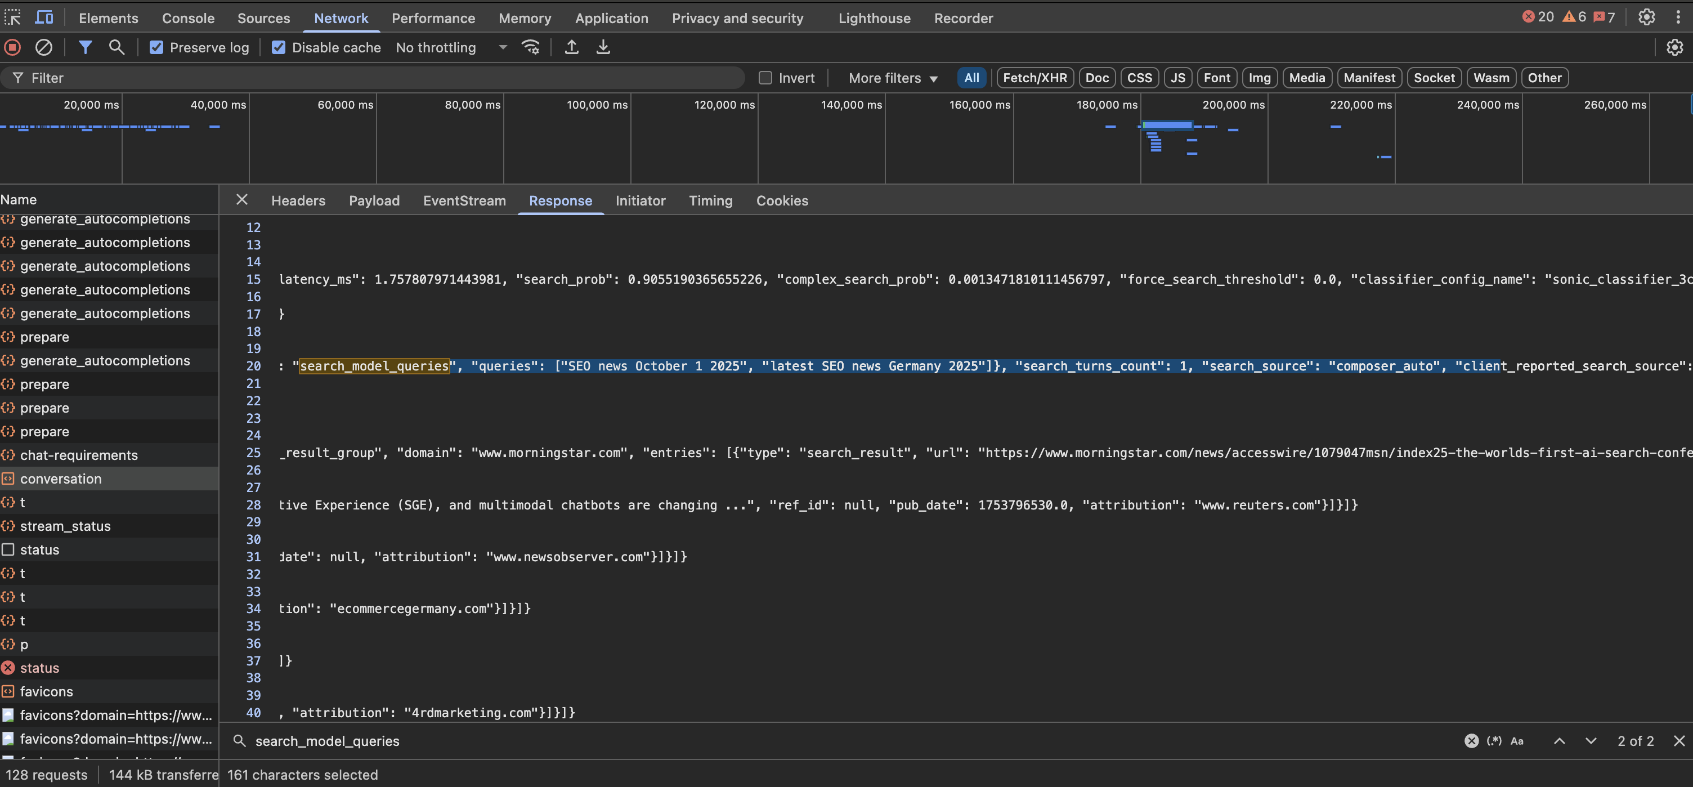Viewport: 1693px width, 787px height.
Task: Select the conversation request in the list
Action: pyautogui.click(x=61, y=479)
